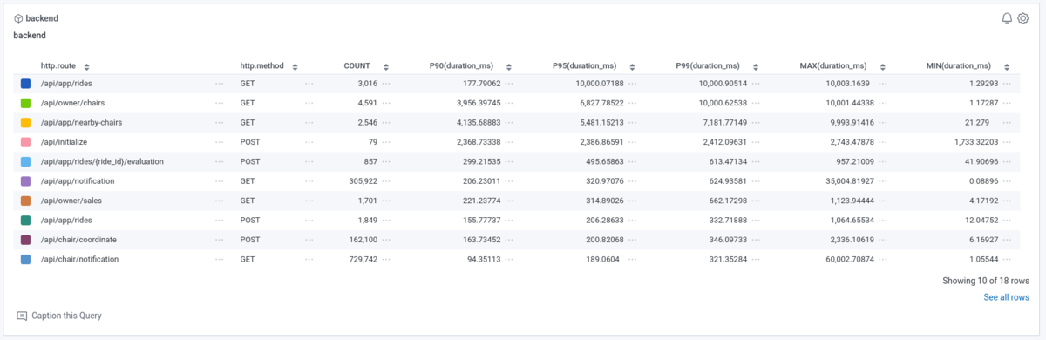
Task: Sort by P99(duration_ms) column arrows
Action: tap(756, 66)
